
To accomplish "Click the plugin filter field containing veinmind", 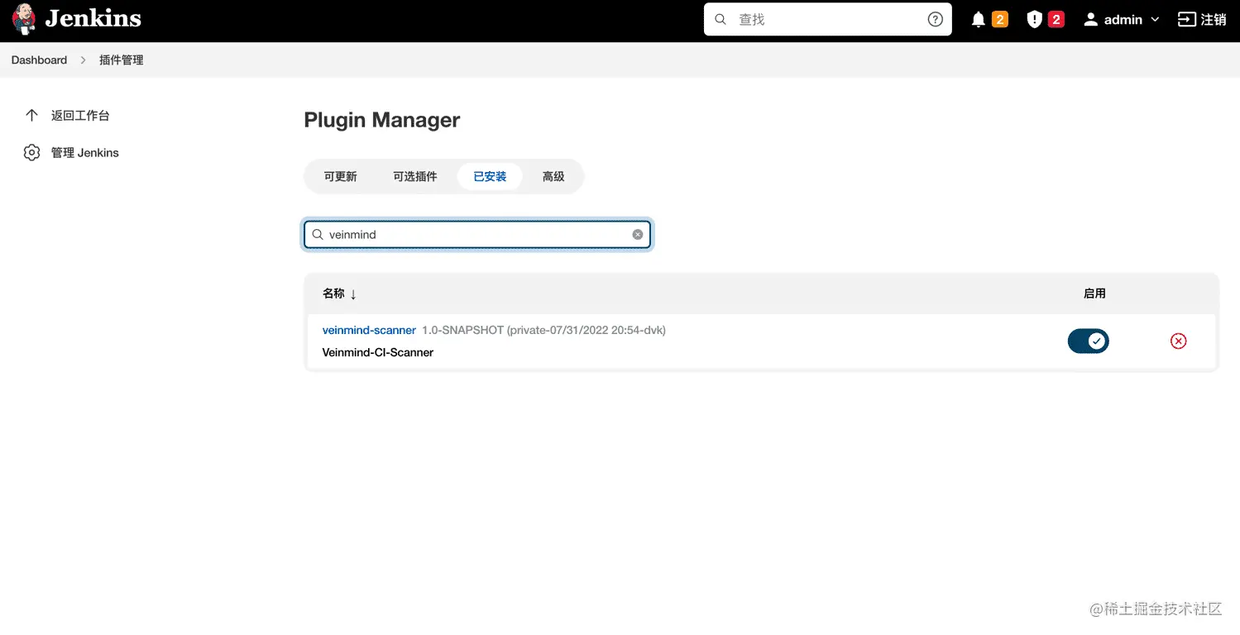I will click(477, 234).
